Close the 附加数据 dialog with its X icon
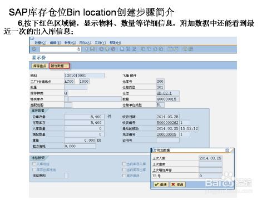 click(x=227, y=150)
